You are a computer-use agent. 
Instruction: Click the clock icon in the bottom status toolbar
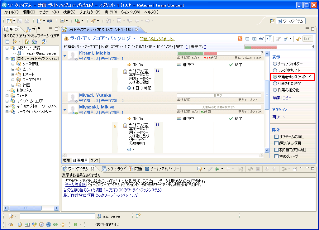[x=41, y=224]
